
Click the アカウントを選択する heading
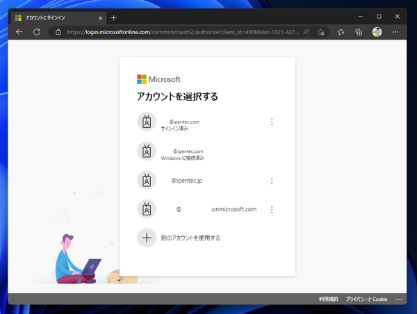[177, 97]
